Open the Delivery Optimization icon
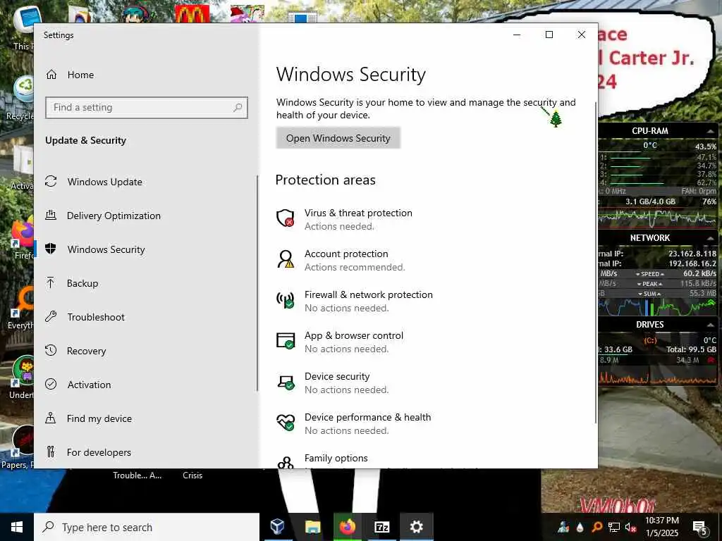Image resolution: width=722 pixels, height=541 pixels. 51,215
